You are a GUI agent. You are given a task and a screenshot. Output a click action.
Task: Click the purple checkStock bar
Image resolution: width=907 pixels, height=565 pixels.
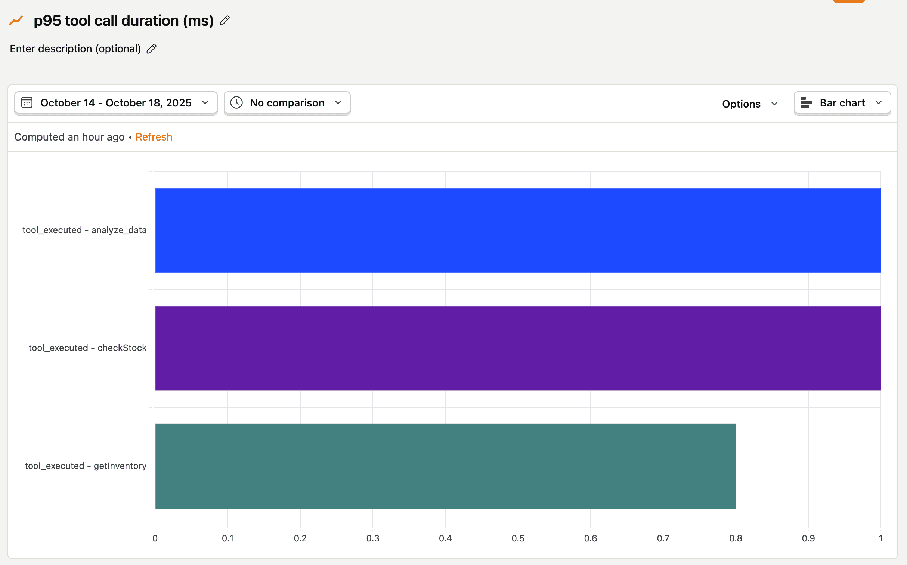(x=518, y=348)
